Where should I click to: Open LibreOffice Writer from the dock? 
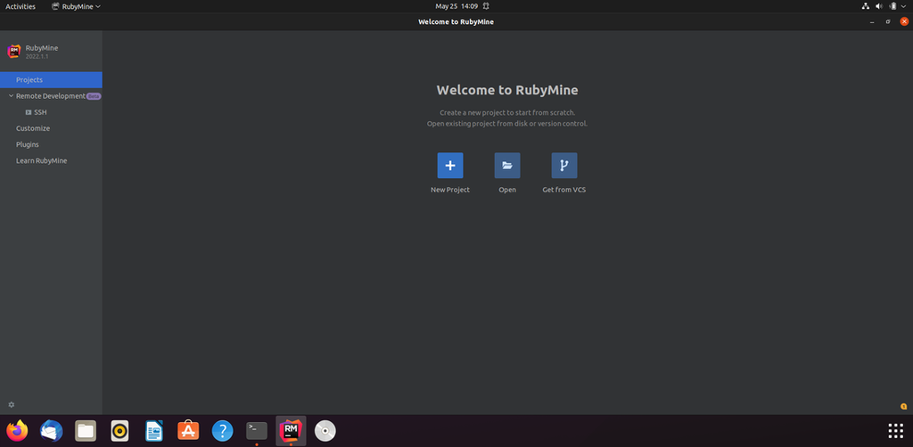(154, 431)
